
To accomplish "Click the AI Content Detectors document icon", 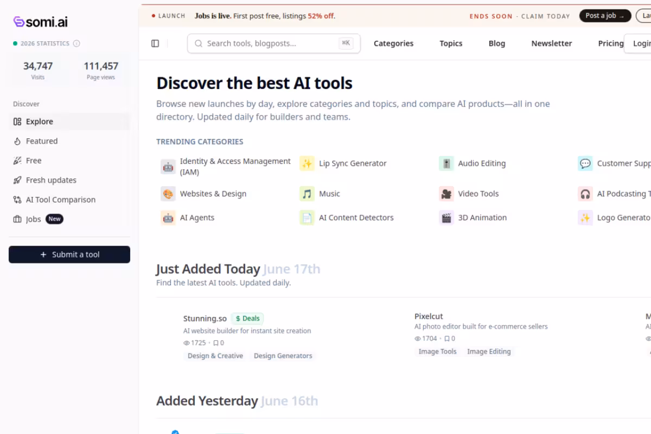I will click(307, 218).
